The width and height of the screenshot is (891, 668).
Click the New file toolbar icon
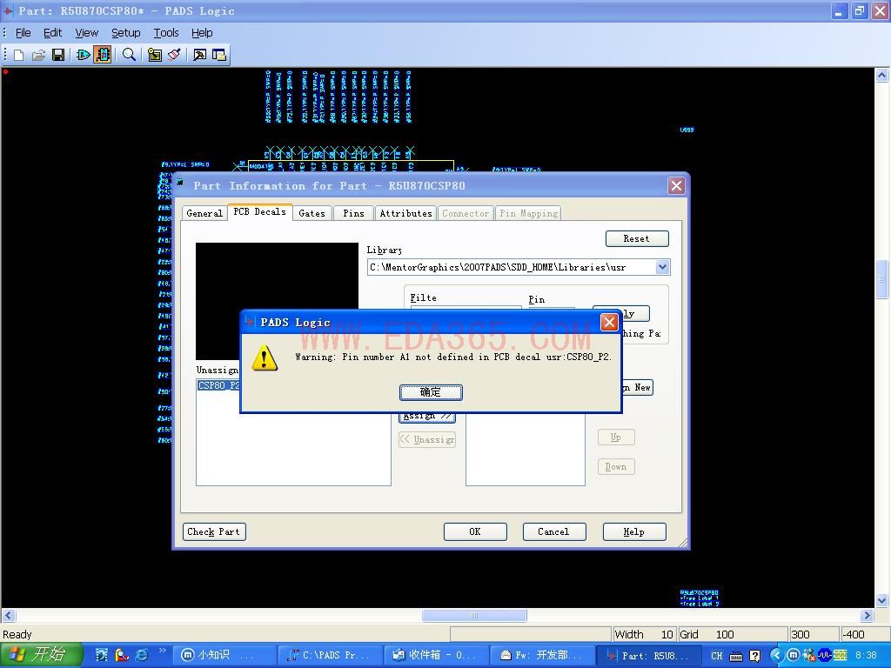click(19, 55)
